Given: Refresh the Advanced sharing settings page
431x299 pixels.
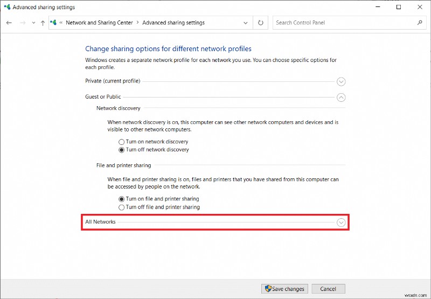Looking at the screenshot, I should 260,23.
